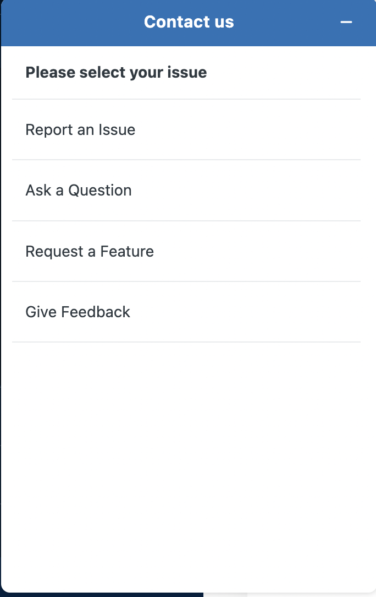Image resolution: width=376 pixels, height=597 pixels.
Task: Minimize the Contact us widget
Action: (x=346, y=22)
